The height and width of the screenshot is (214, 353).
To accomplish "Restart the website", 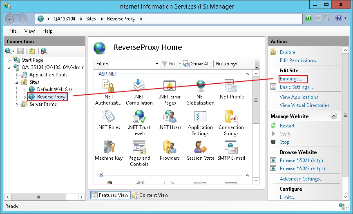I will (287, 125).
